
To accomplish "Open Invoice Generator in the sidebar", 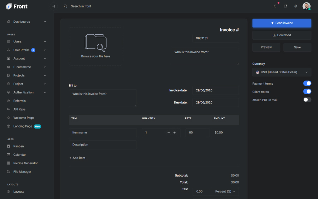I will pyautogui.click(x=25, y=163).
